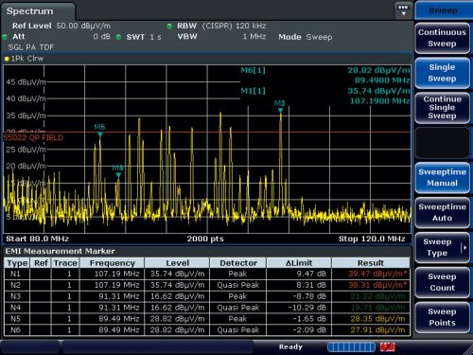Image resolution: width=473 pixels, height=355 pixels.
Task: Open the Sweep Points setting
Action: tap(442, 317)
